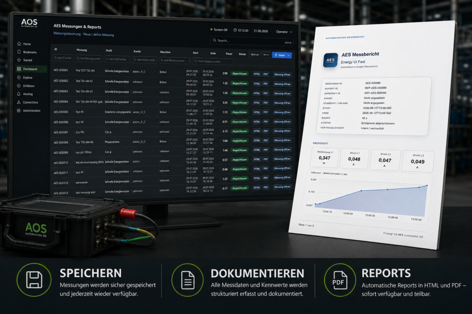Open Bookmarks via its sidebar icon
Image resolution: width=472 pixels, height=314 pixels.
point(19,52)
